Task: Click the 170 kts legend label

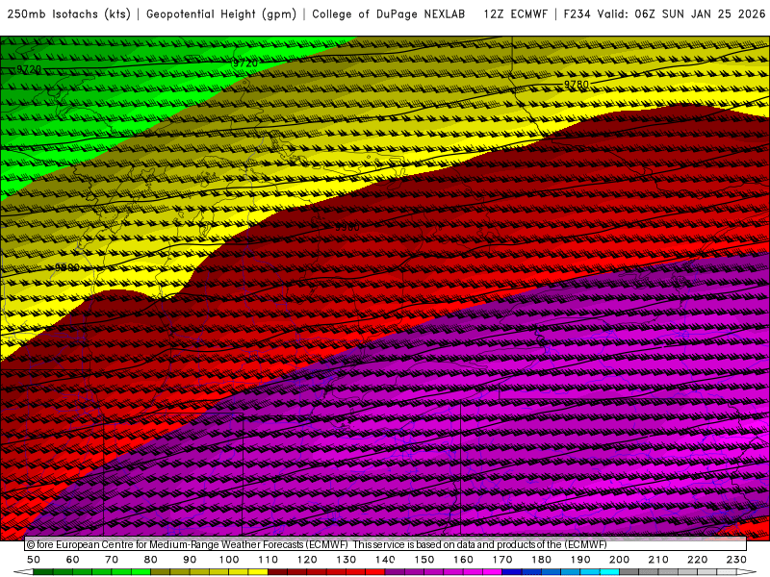Action: (x=501, y=560)
